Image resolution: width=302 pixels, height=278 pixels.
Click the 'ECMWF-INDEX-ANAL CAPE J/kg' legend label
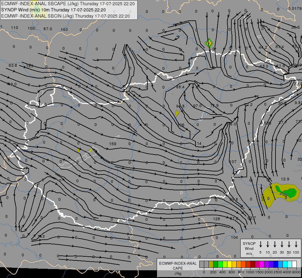point(178,268)
